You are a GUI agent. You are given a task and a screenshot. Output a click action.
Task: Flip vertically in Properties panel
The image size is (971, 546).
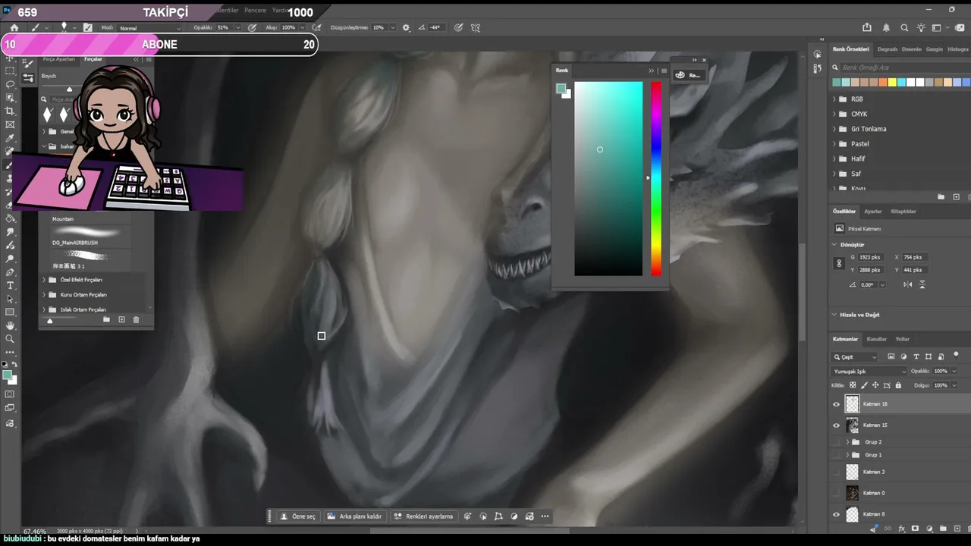click(x=922, y=284)
